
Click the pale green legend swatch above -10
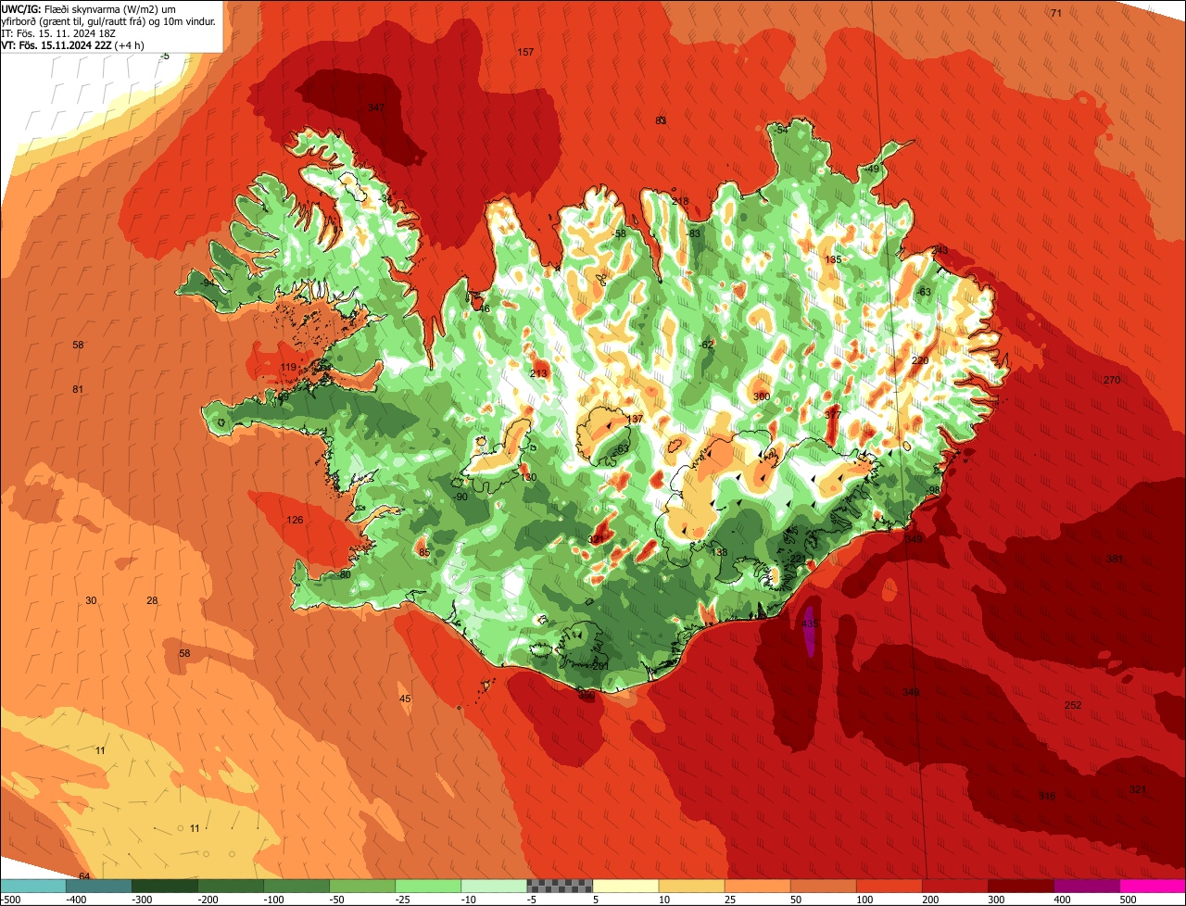point(495,886)
